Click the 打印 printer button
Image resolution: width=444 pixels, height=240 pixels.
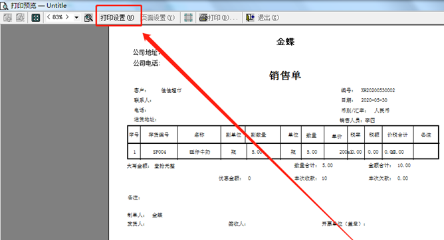click(218, 18)
